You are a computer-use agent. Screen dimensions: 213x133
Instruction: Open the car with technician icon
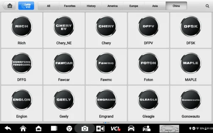[x=146, y=128]
